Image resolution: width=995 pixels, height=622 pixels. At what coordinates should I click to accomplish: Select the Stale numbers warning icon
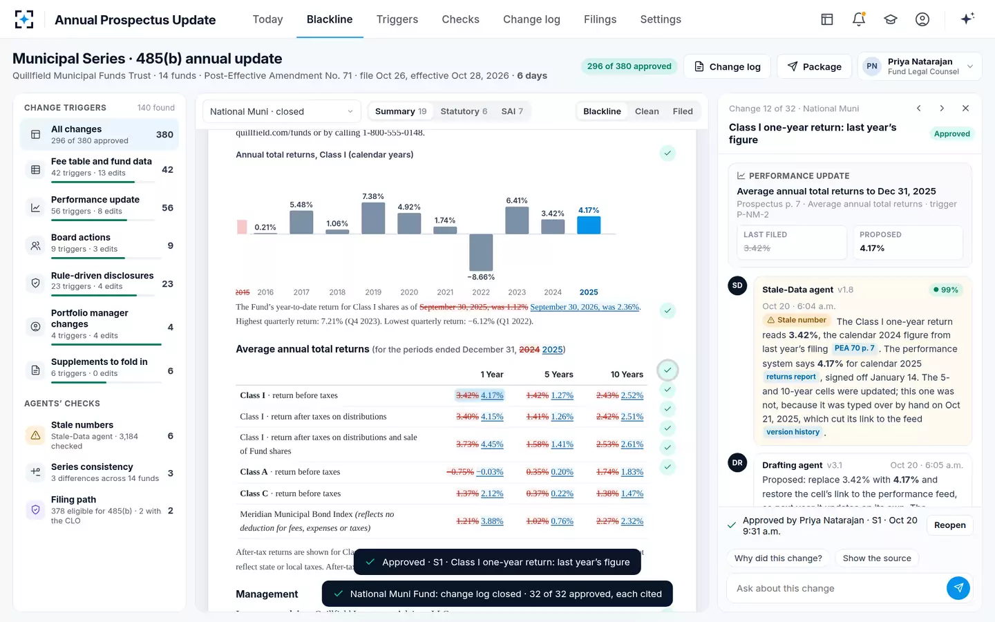pos(35,435)
